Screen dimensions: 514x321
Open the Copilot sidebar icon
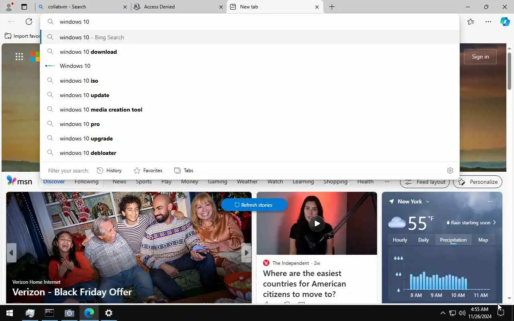(505, 22)
